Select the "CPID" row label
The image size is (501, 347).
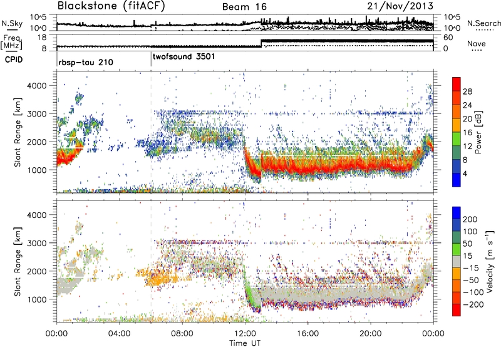coord(14,60)
